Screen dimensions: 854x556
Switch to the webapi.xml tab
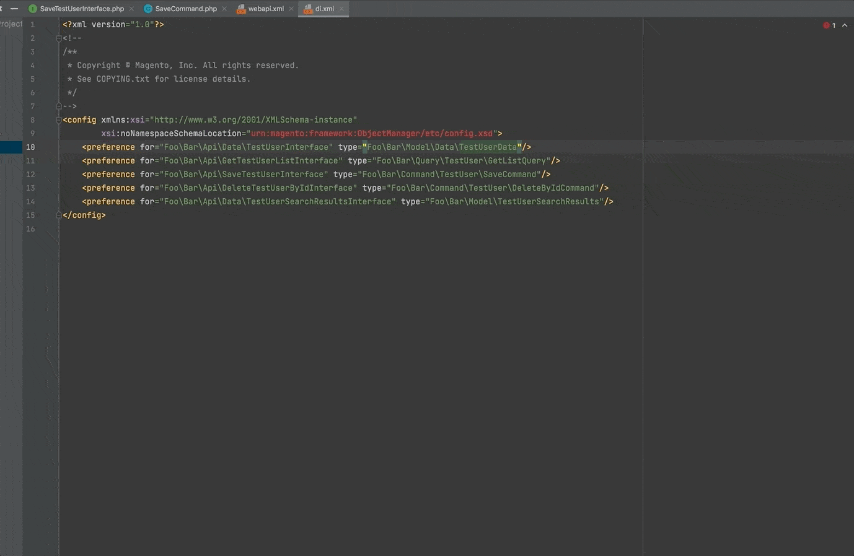pyautogui.click(x=266, y=9)
